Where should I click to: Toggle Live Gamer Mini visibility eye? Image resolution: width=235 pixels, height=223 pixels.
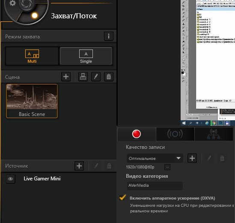(x=10, y=179)
